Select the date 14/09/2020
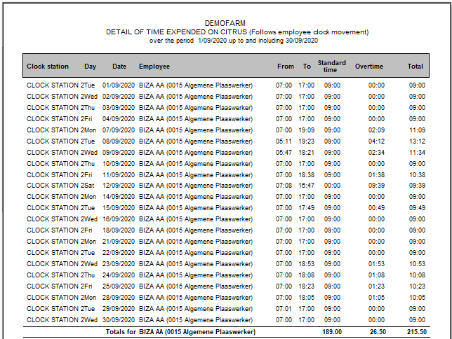 [119, 197]
